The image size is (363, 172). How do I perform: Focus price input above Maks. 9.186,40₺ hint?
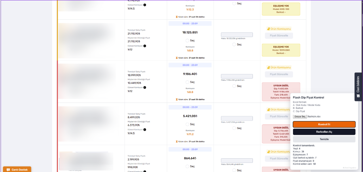pyautogui.click(x=237, y=76)
